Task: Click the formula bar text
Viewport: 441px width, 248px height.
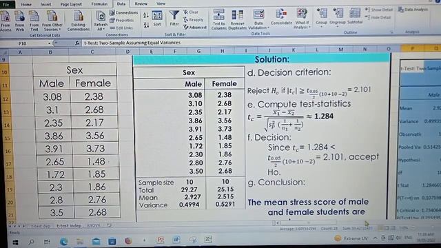Action: tap(132, 43)
